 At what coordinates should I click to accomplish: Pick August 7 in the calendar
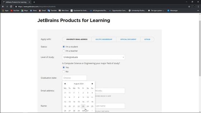74,97
